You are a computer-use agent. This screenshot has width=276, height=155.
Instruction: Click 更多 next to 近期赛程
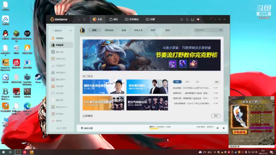216,116
